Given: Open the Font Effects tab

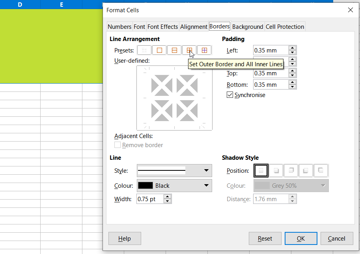Looking at the screenshot, I should point(162,27).
